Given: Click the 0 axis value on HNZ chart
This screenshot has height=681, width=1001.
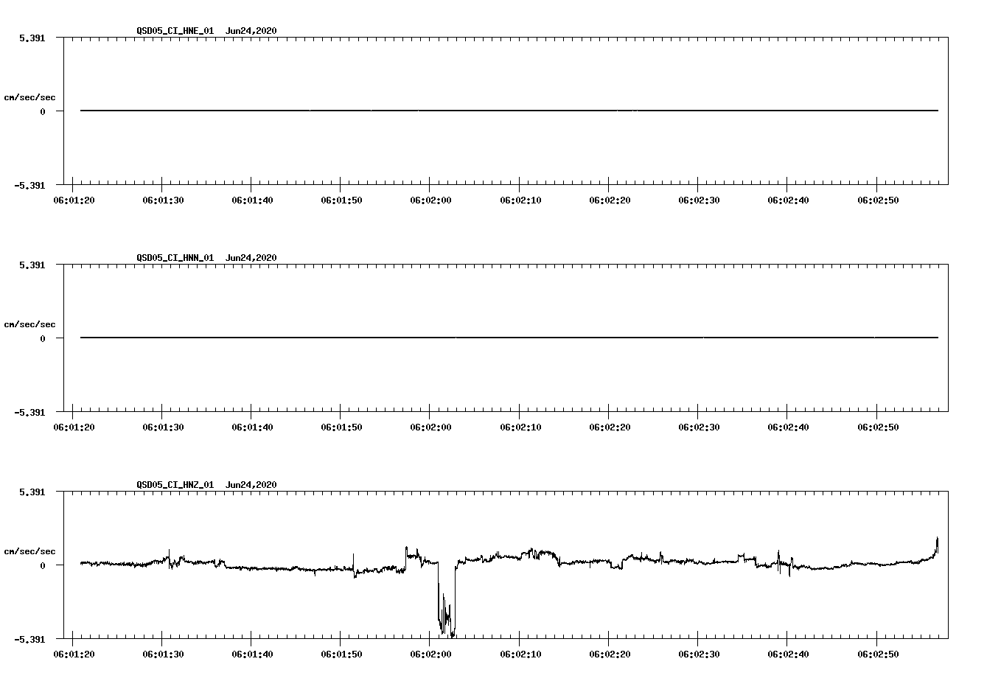Looking at the screenshot, I should (43, 566).
